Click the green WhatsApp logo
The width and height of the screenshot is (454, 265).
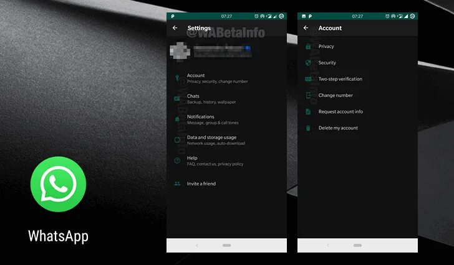[58, 184]
